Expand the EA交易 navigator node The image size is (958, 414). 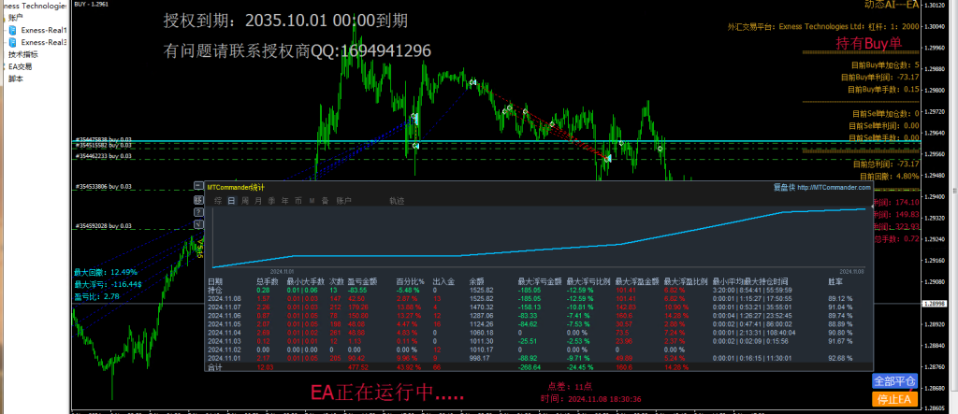[x=20, y=66]
